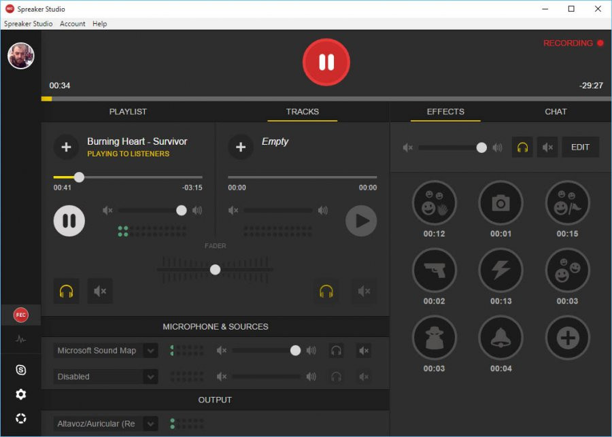Click the Disabled source volume slider
Viewport: 612px width, 437px height.
coord(267,377)
